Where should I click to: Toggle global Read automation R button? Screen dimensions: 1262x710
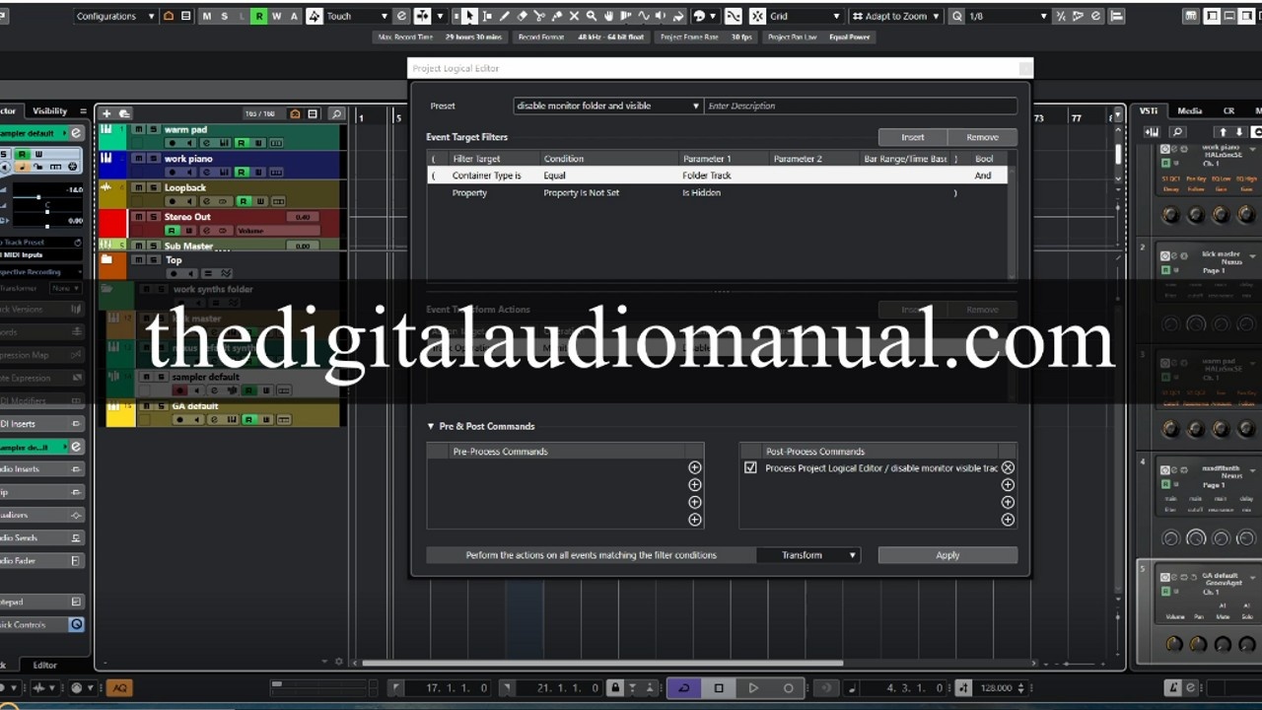point(258,16)
